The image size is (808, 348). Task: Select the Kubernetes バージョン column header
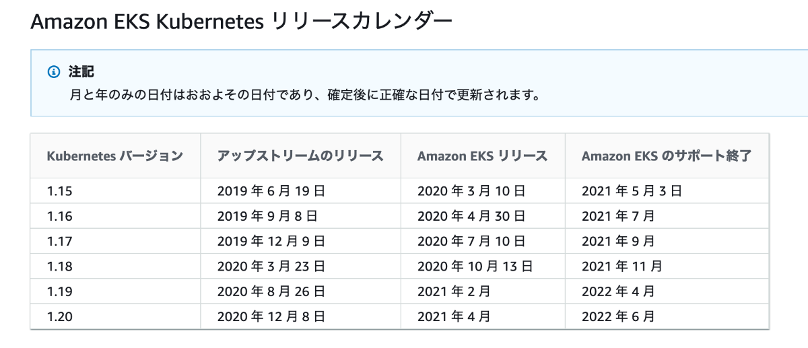(x=115, y=156)
